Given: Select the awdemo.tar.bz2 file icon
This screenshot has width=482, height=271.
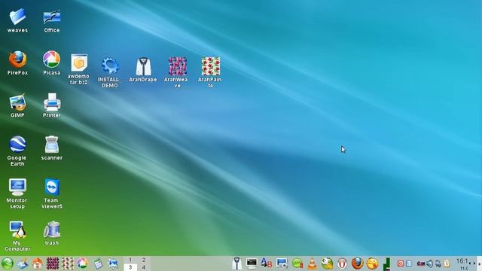Looking at the screenshot, I should (79, 63).
